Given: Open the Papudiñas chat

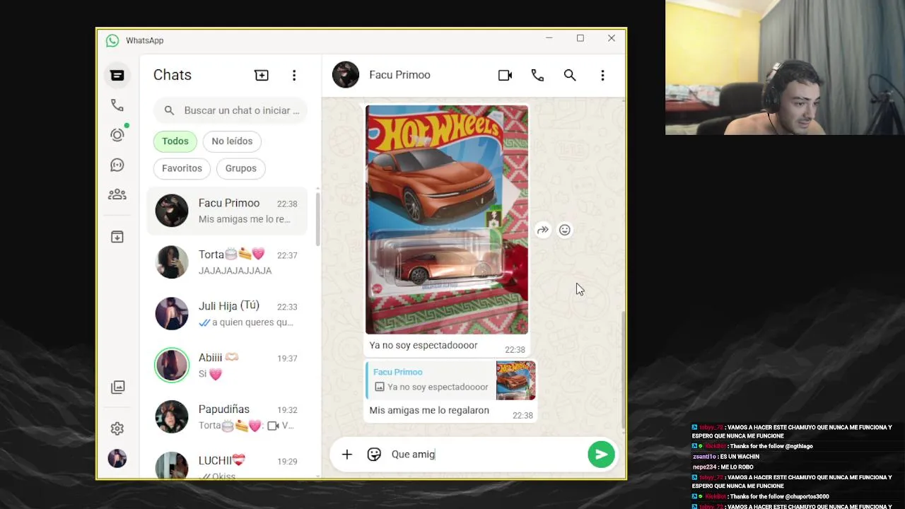Looking at the screenshot, I should pyautogui.click(x=228, y=417).
